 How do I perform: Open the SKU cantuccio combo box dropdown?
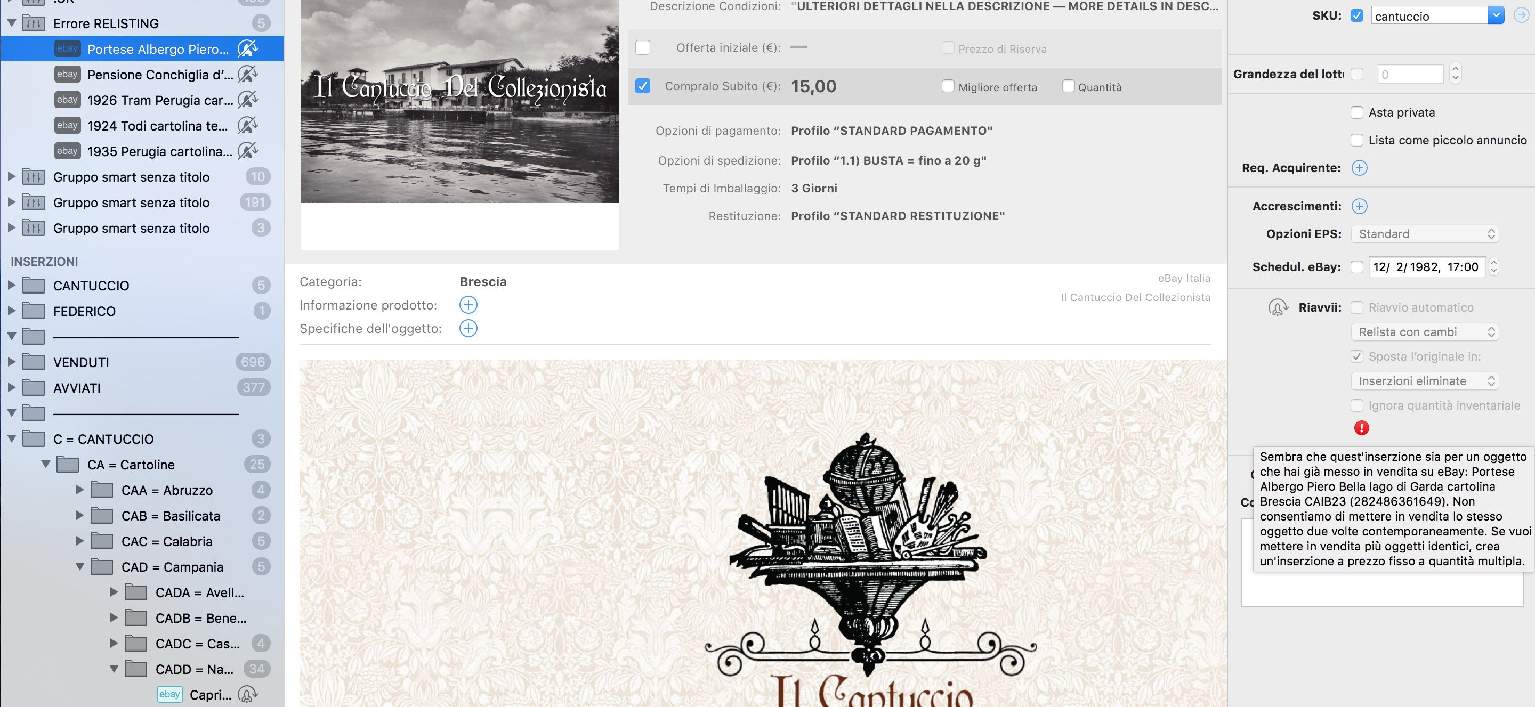coord(1496,15)
